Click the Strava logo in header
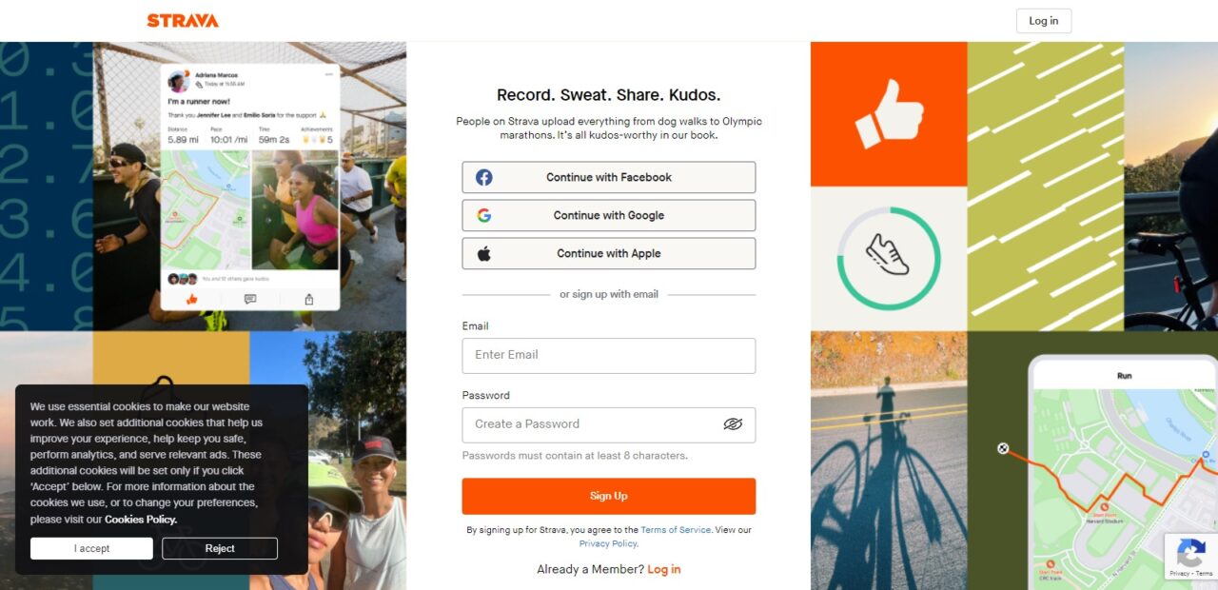1218x590 pixels. (x=183, y=20)
